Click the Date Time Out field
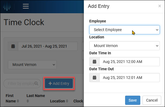The height and width of the screenshot is (107, 165). [129, 78]
